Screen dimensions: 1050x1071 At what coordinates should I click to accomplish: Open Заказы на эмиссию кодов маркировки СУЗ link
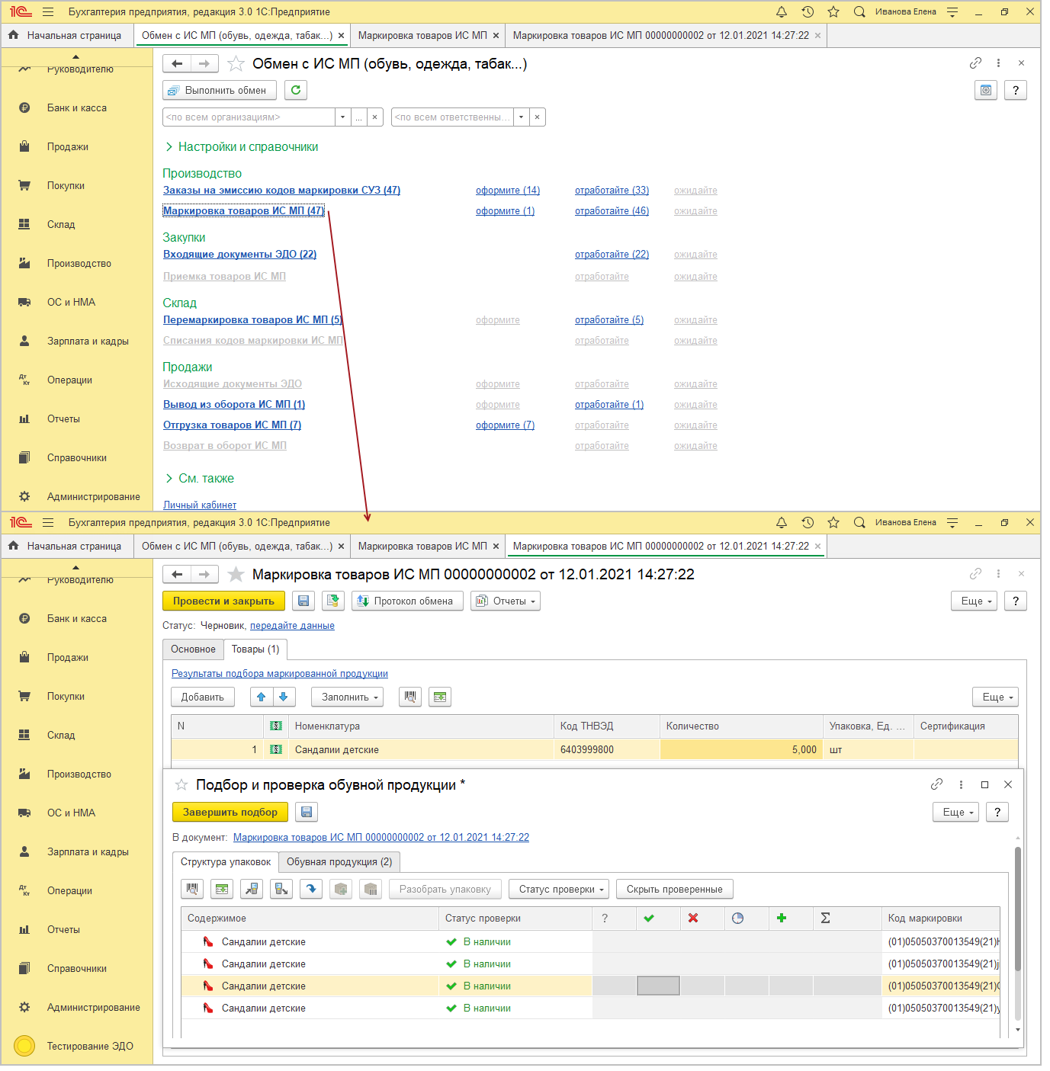tap(281, 191)
